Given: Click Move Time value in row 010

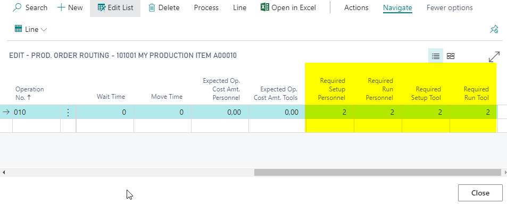Looking at the screenshot, I should (x=163, y=112).
